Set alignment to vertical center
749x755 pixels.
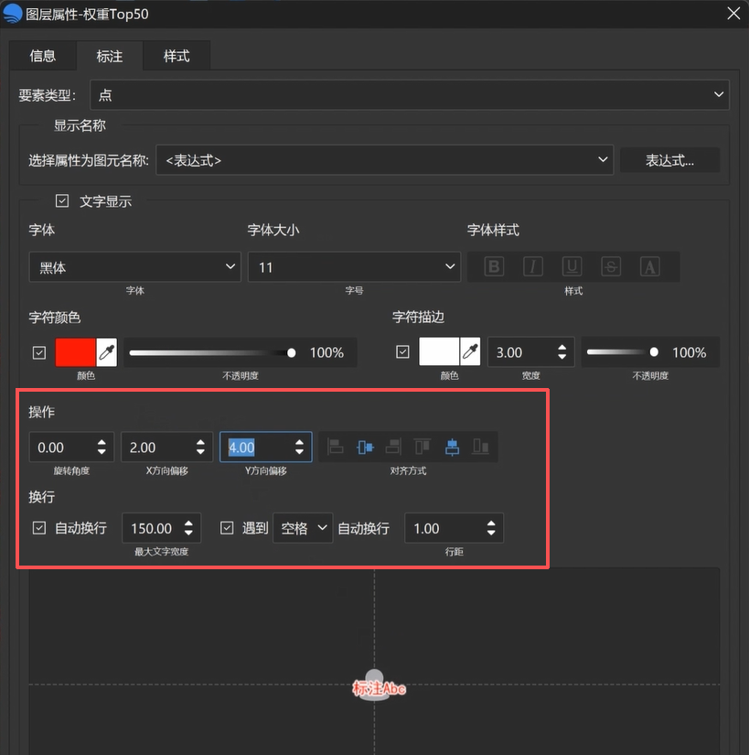[452, 447]
